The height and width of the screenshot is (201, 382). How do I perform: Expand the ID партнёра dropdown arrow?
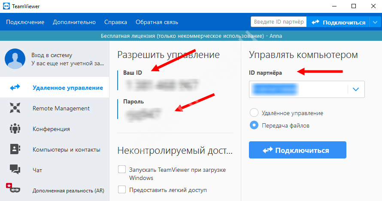click(x=355, y=89)
